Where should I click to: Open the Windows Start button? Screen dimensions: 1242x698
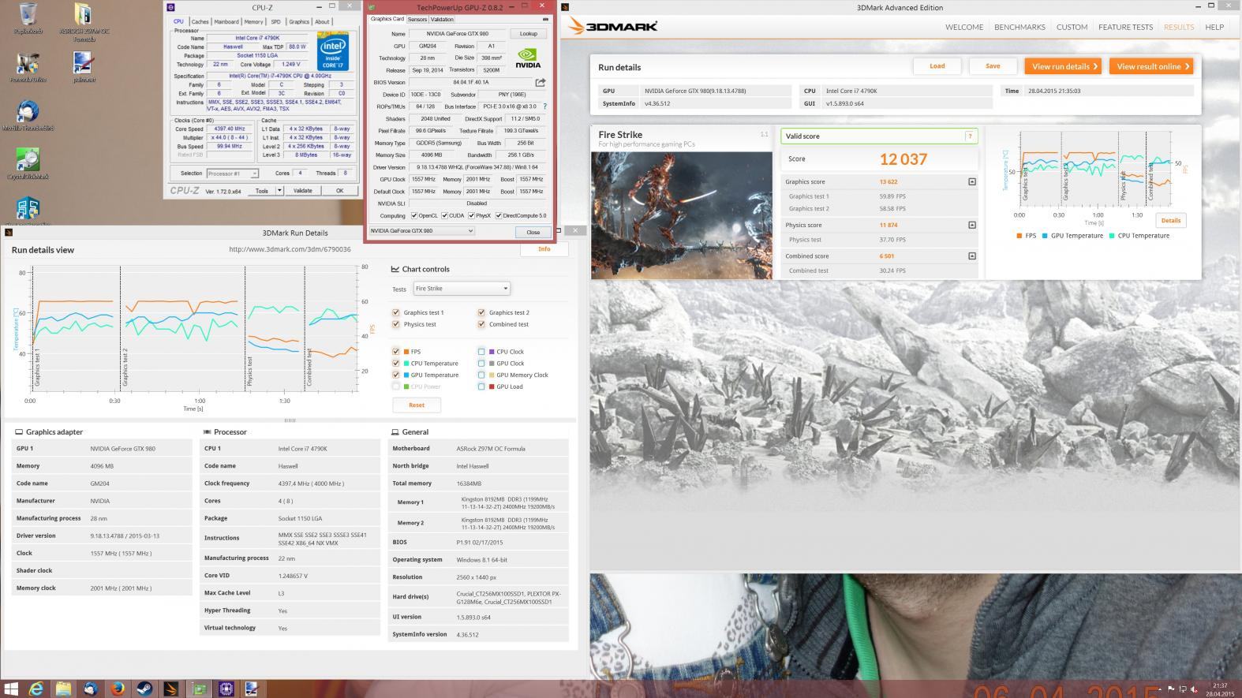(11, 689)
